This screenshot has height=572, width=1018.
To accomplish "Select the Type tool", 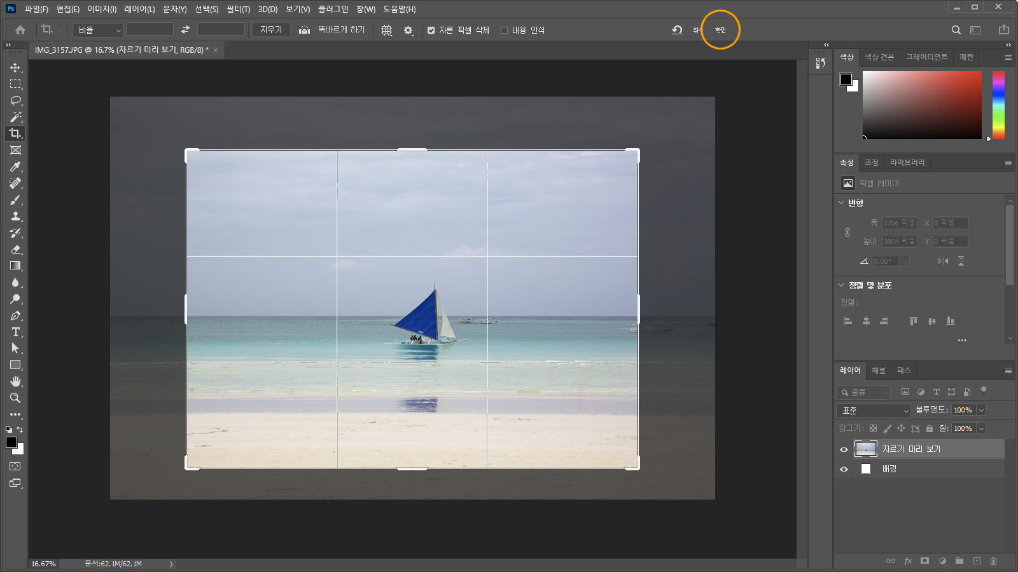I will click(15, 332).
